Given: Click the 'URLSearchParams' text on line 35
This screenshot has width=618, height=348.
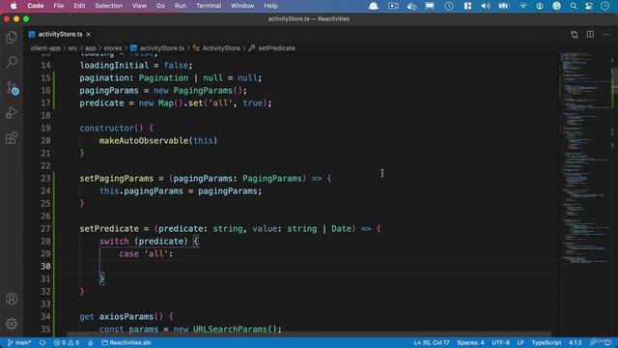Looking at the screenshot, I should (x=230, y=329).
